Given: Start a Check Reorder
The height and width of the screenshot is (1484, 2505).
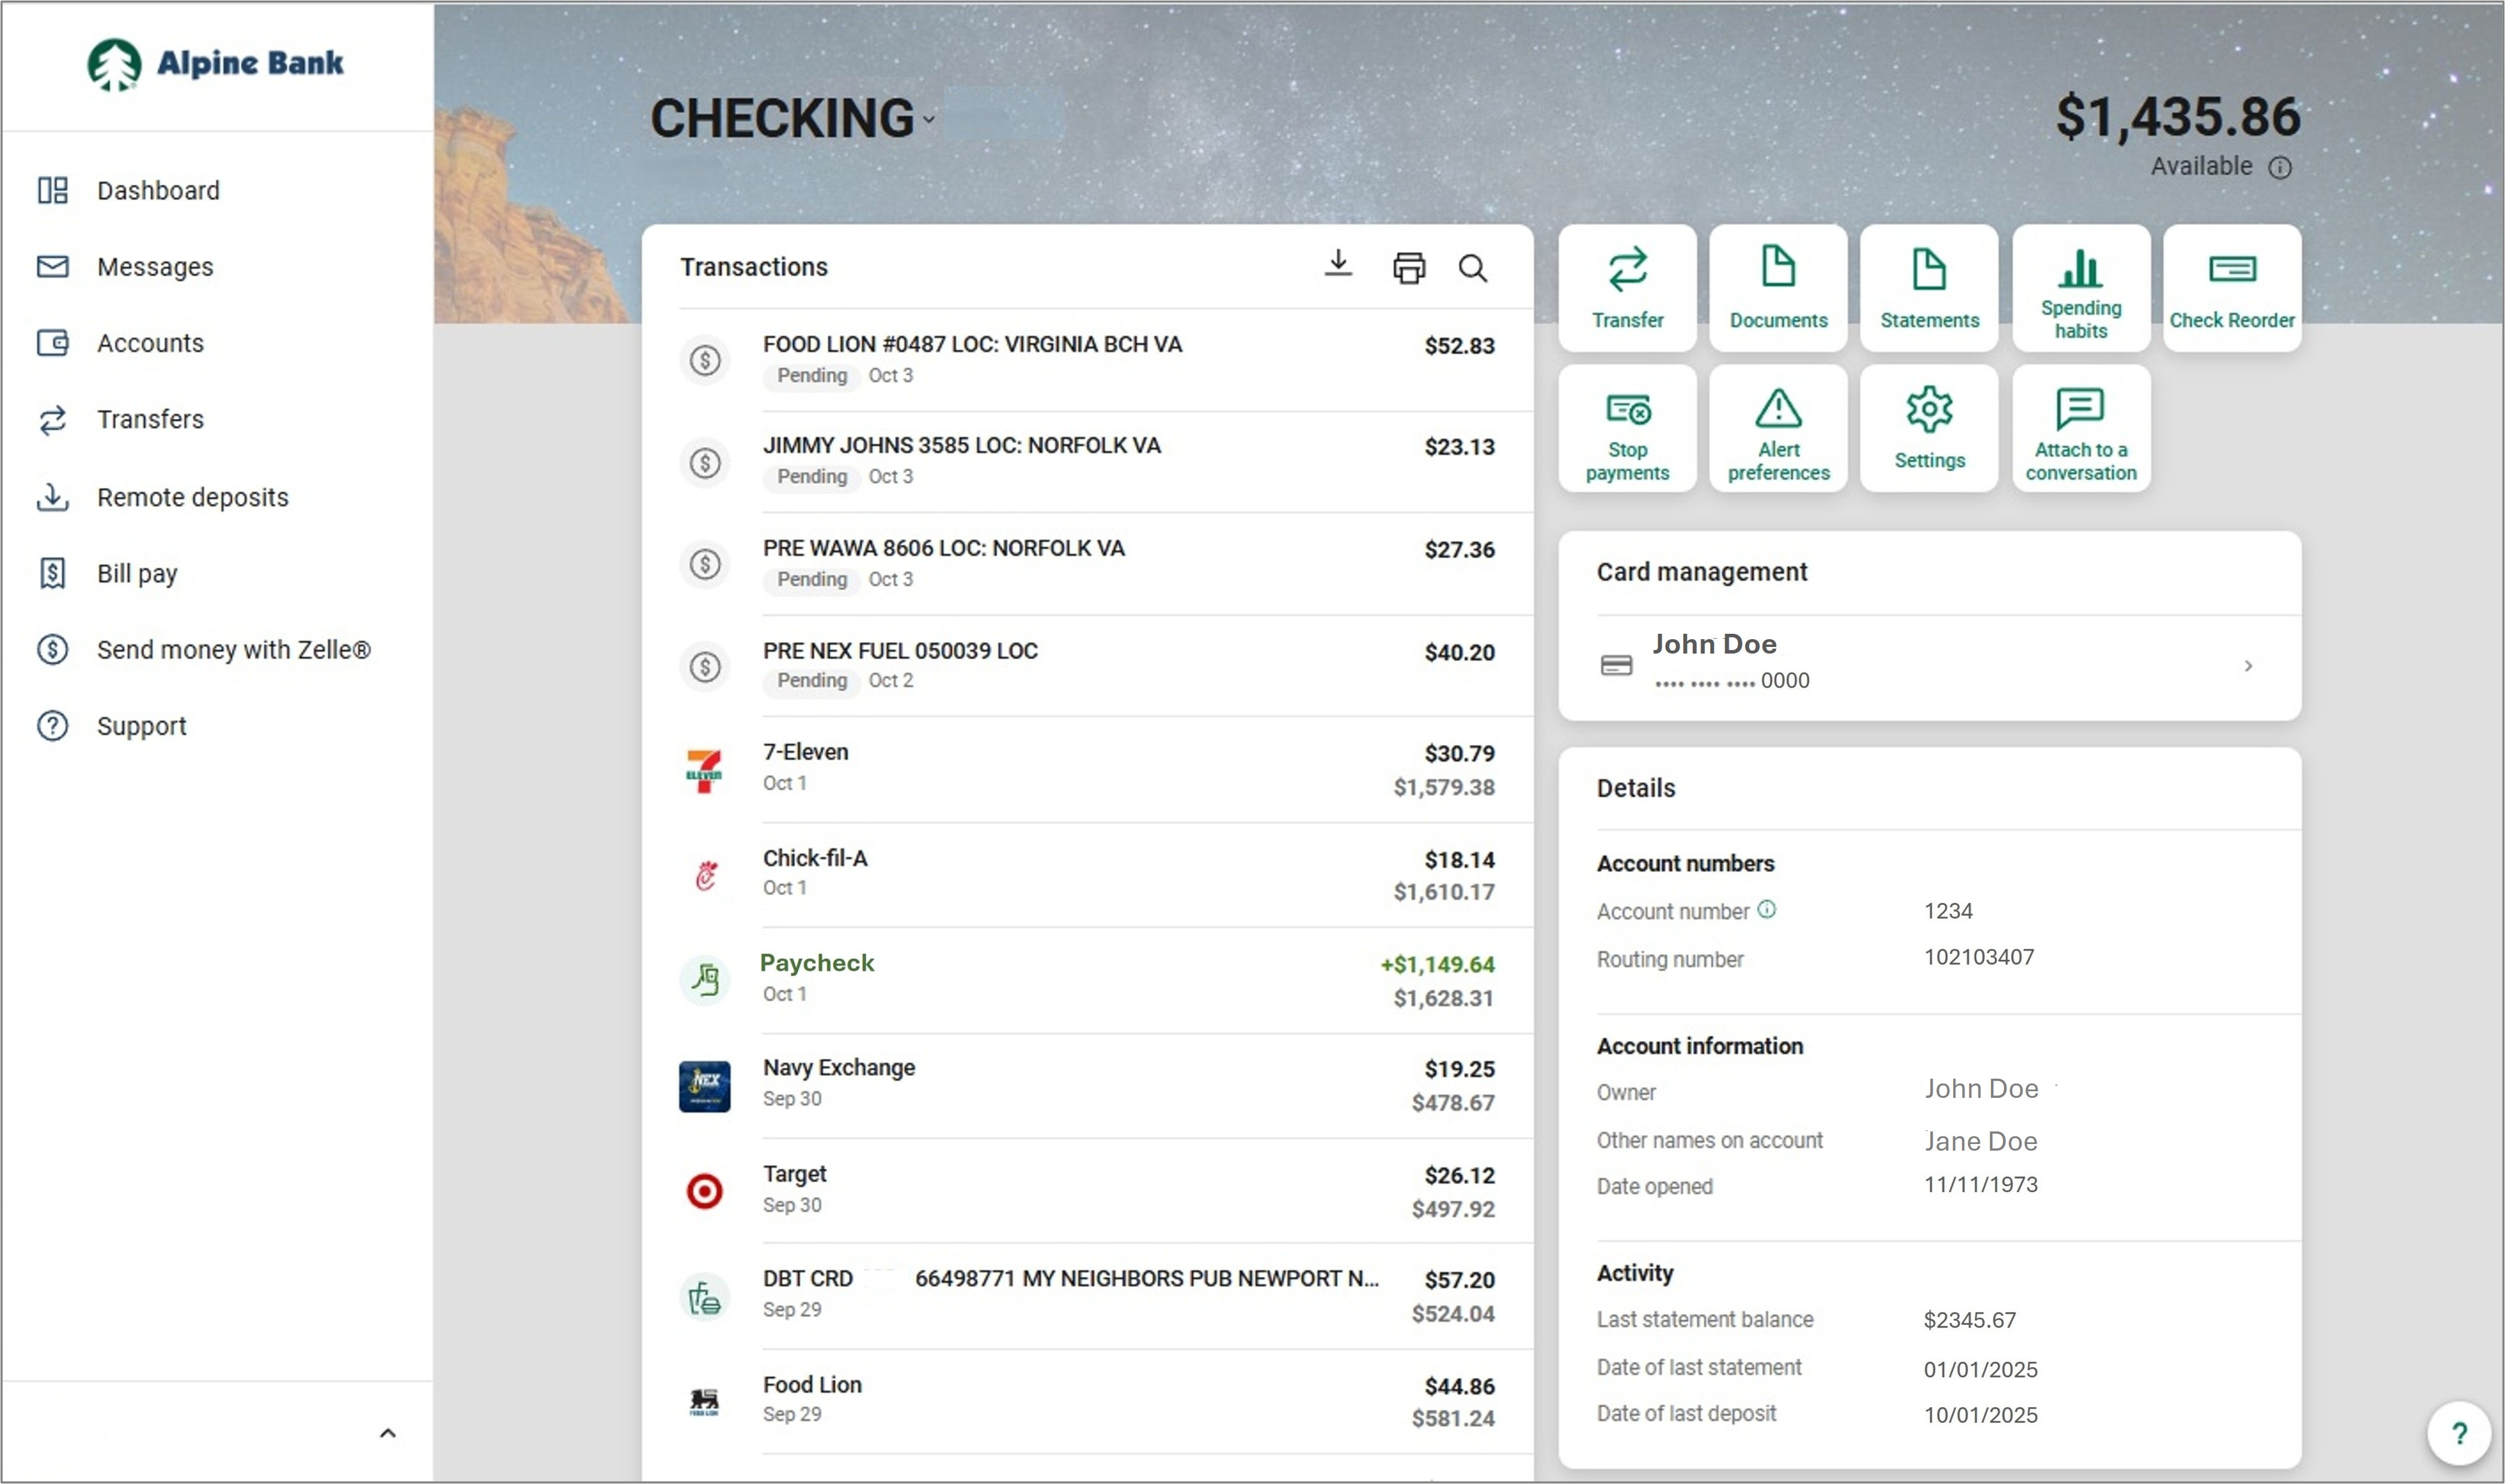Looking at the screenshot, I should tap(2232, 287).
